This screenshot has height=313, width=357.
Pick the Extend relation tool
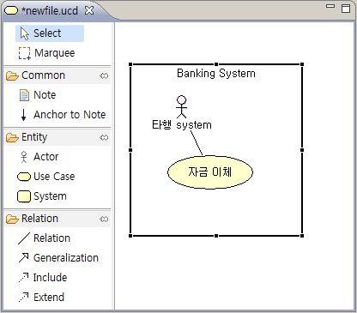point(41,298)
